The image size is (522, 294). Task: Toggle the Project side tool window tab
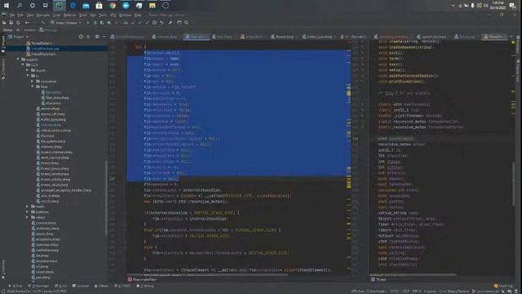click(x=3, y=44)
